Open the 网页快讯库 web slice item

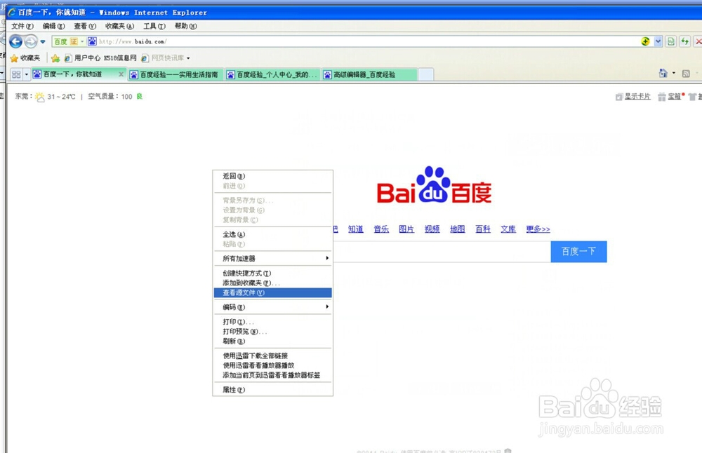point(165,58)
